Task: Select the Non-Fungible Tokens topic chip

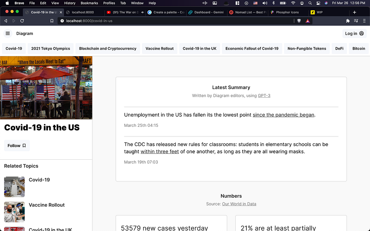Action: [307, 48]
